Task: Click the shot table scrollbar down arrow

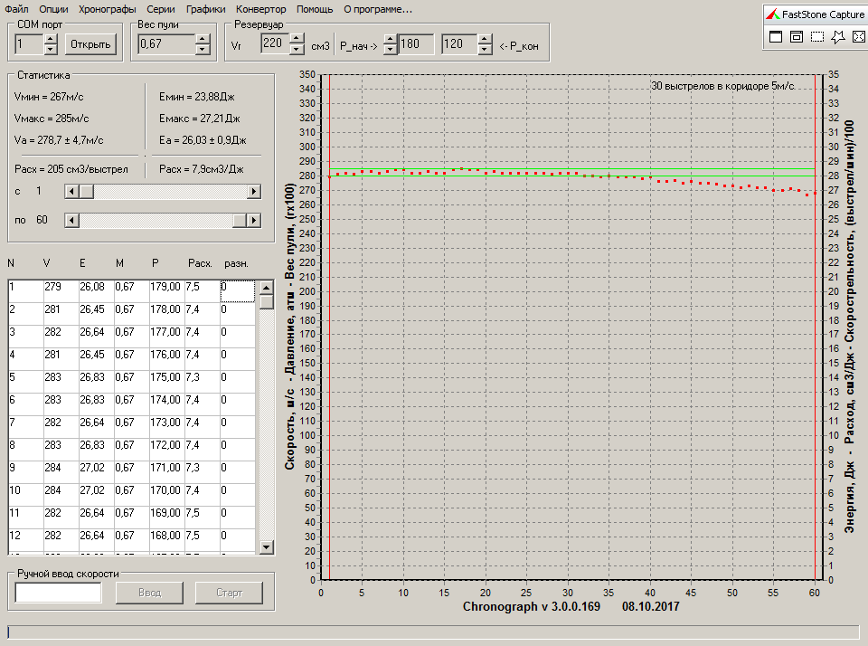Action: (266, 547)
